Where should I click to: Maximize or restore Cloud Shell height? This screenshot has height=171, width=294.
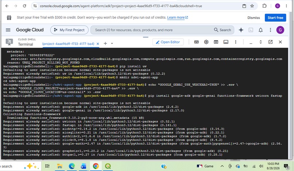coord(261,42)
